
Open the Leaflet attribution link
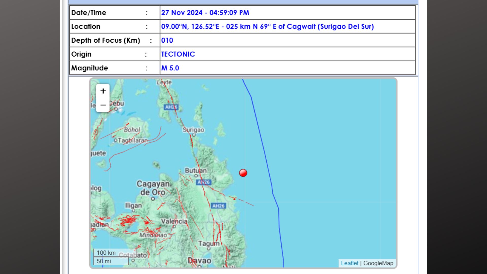coord(350,263)
